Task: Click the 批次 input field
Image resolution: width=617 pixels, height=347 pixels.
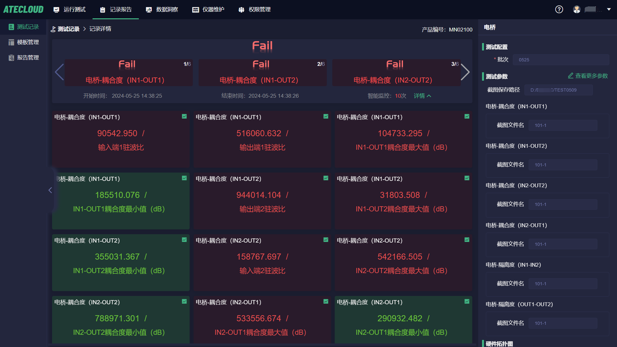Action: point(560,60)
